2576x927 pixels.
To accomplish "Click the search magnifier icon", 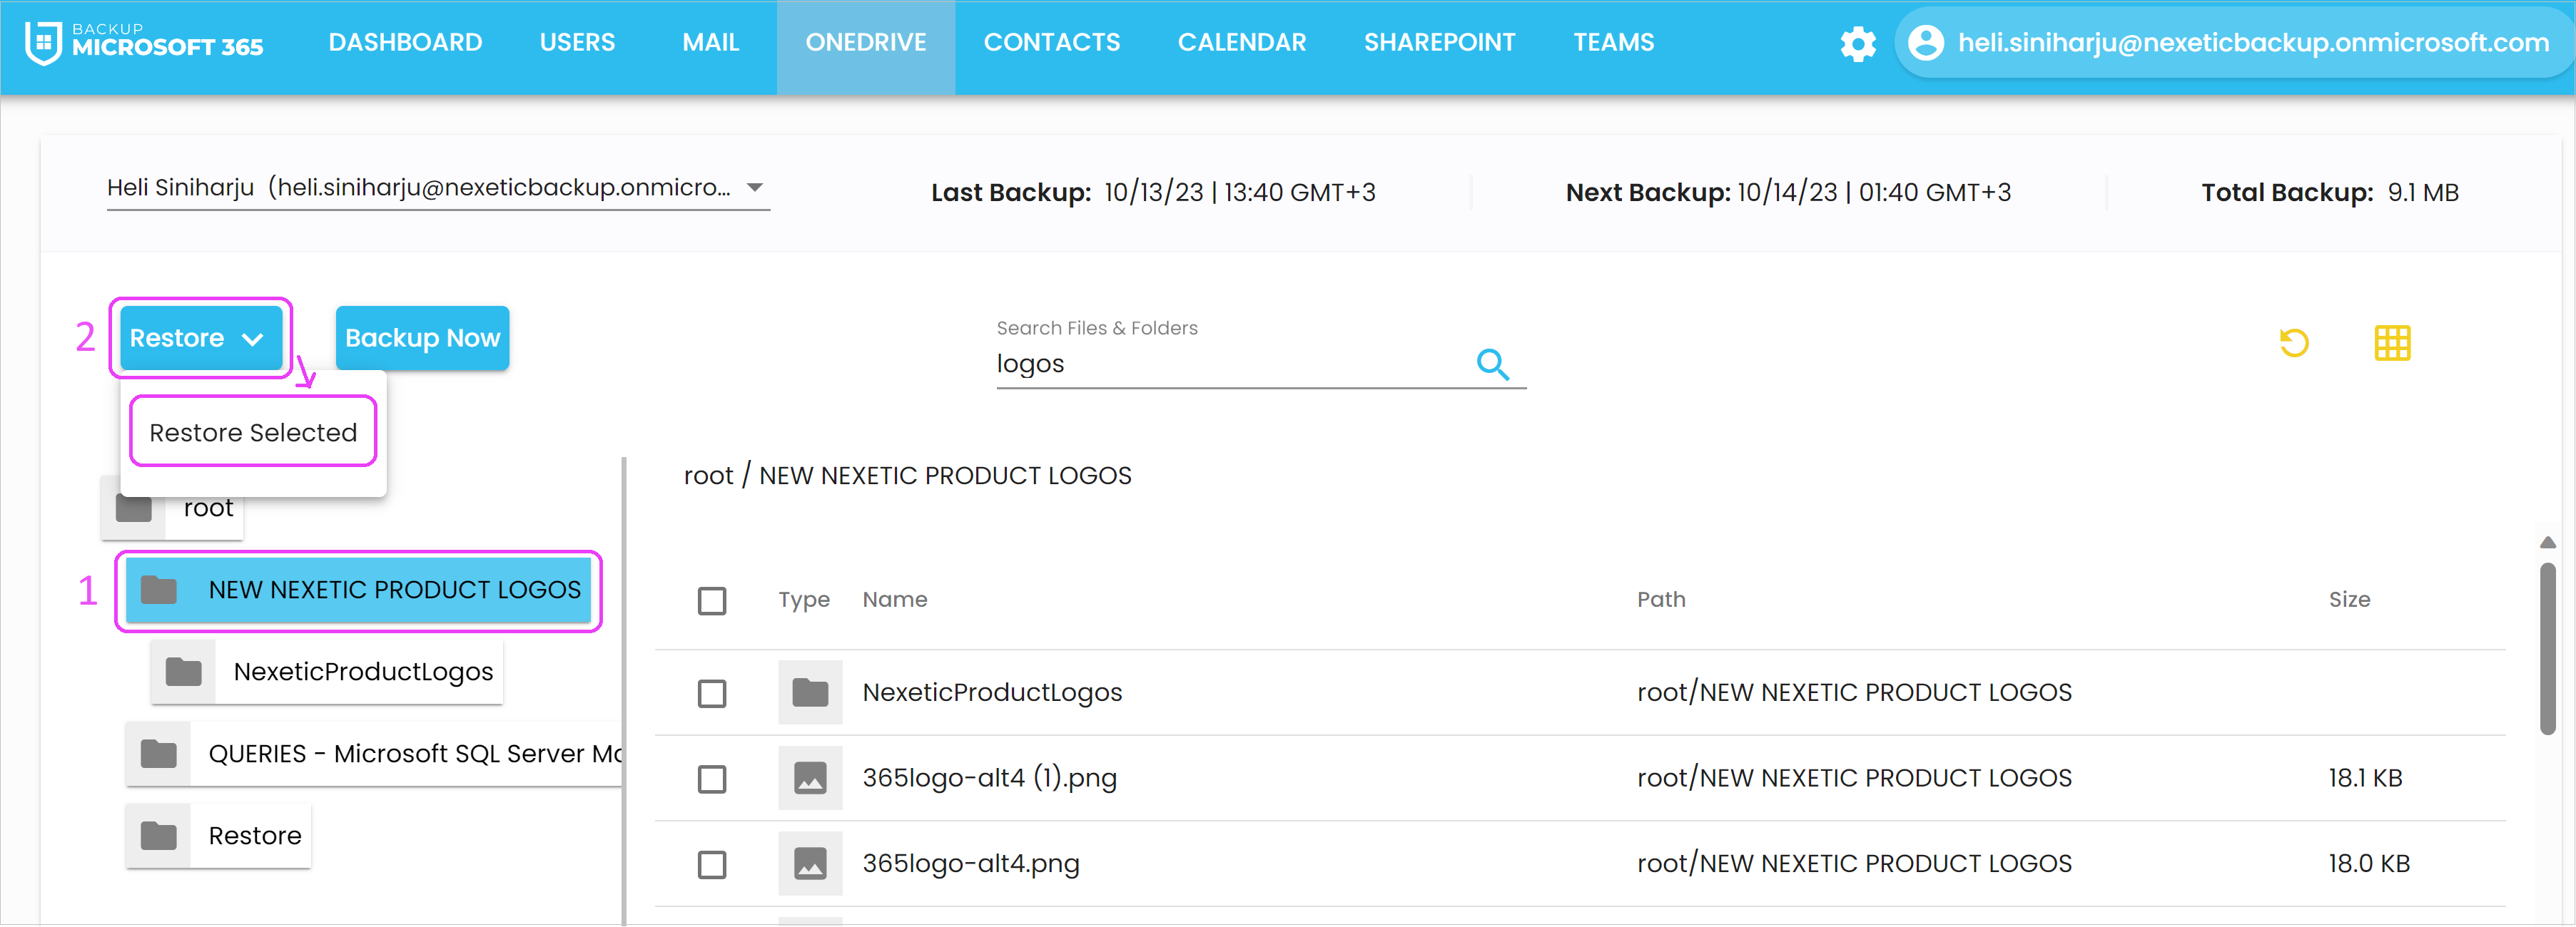I will point(1493,364).
